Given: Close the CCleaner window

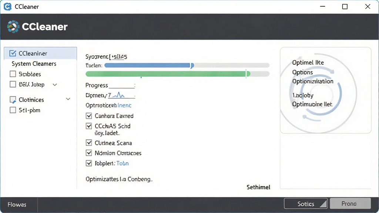Looking at the screenshot, I should 368,7.
